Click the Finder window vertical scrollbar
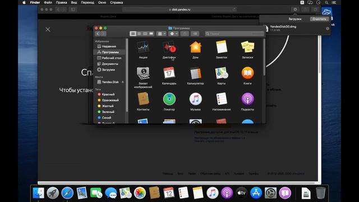This screenshot has width=359, height=202. pos(264,57)
